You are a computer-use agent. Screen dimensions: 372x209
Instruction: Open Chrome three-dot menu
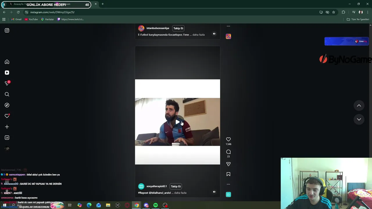[368, 12]
